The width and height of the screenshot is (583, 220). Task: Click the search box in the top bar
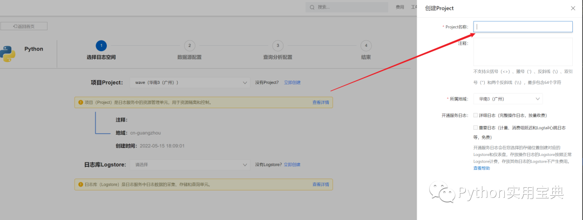pyautogui.click(x=347, y=7)
